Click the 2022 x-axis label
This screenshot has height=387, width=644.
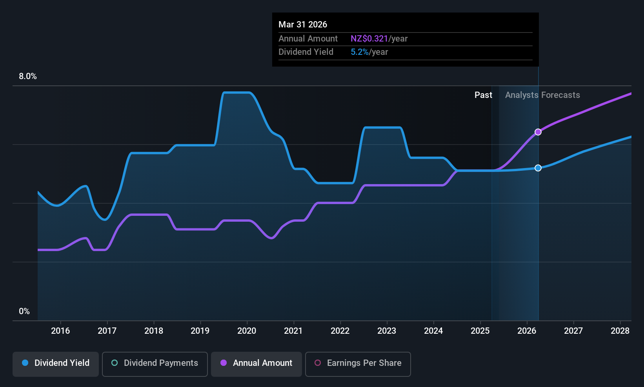[x=340, y=331]
